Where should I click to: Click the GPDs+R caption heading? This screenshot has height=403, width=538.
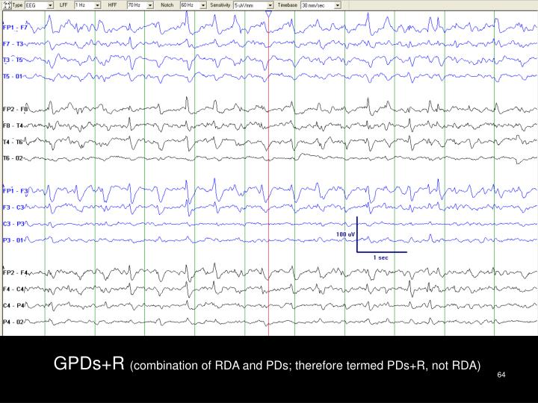coord(89,363)
